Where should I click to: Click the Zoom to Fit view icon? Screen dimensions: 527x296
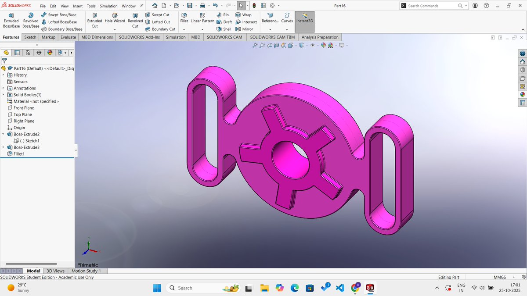coord(255,45)
